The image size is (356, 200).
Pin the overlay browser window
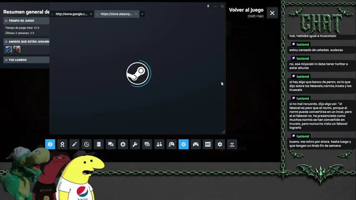(208, 6)
